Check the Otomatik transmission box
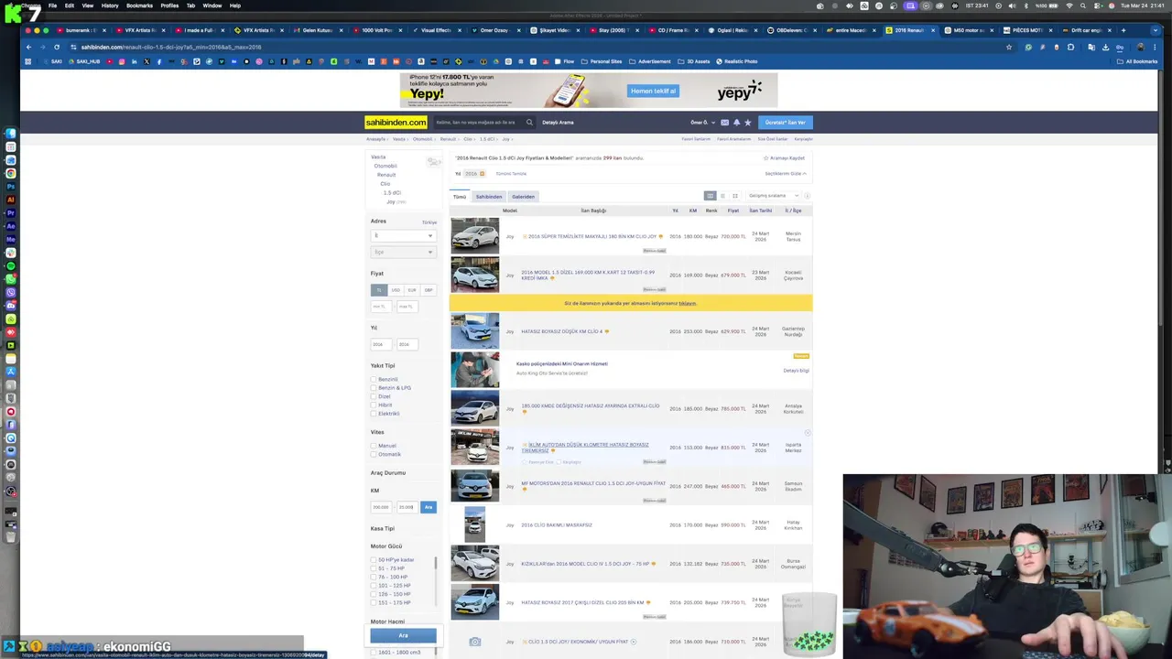The image size is (1172, 659). [x=374, y=454]
